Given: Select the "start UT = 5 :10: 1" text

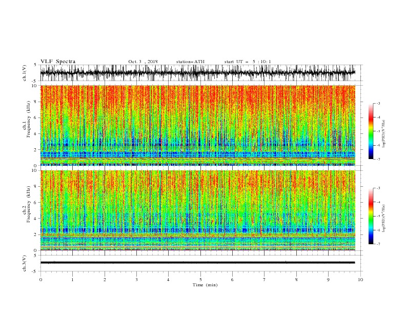Looking at the screenshot, I should pos(248,62).
